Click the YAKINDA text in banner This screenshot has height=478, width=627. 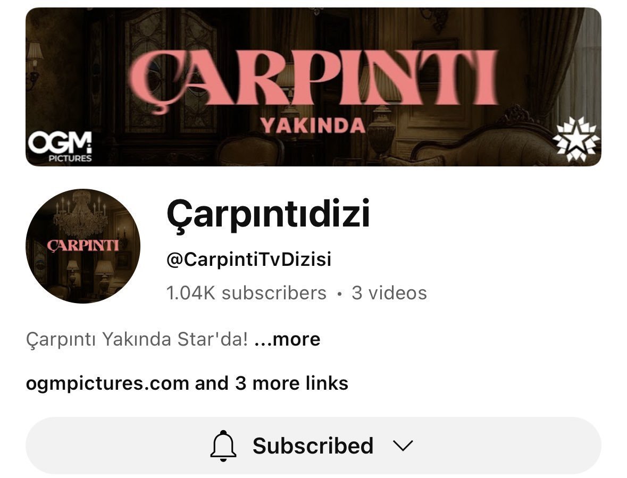coord(313,125)
